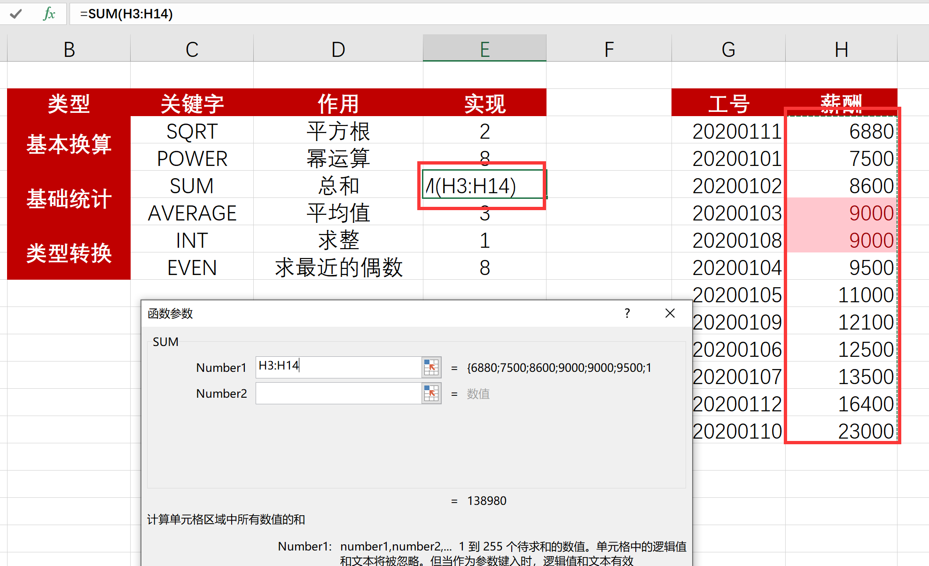Click cell being edited with SUM formula
The height and width of the screenshot is (566, 929).
484,186
